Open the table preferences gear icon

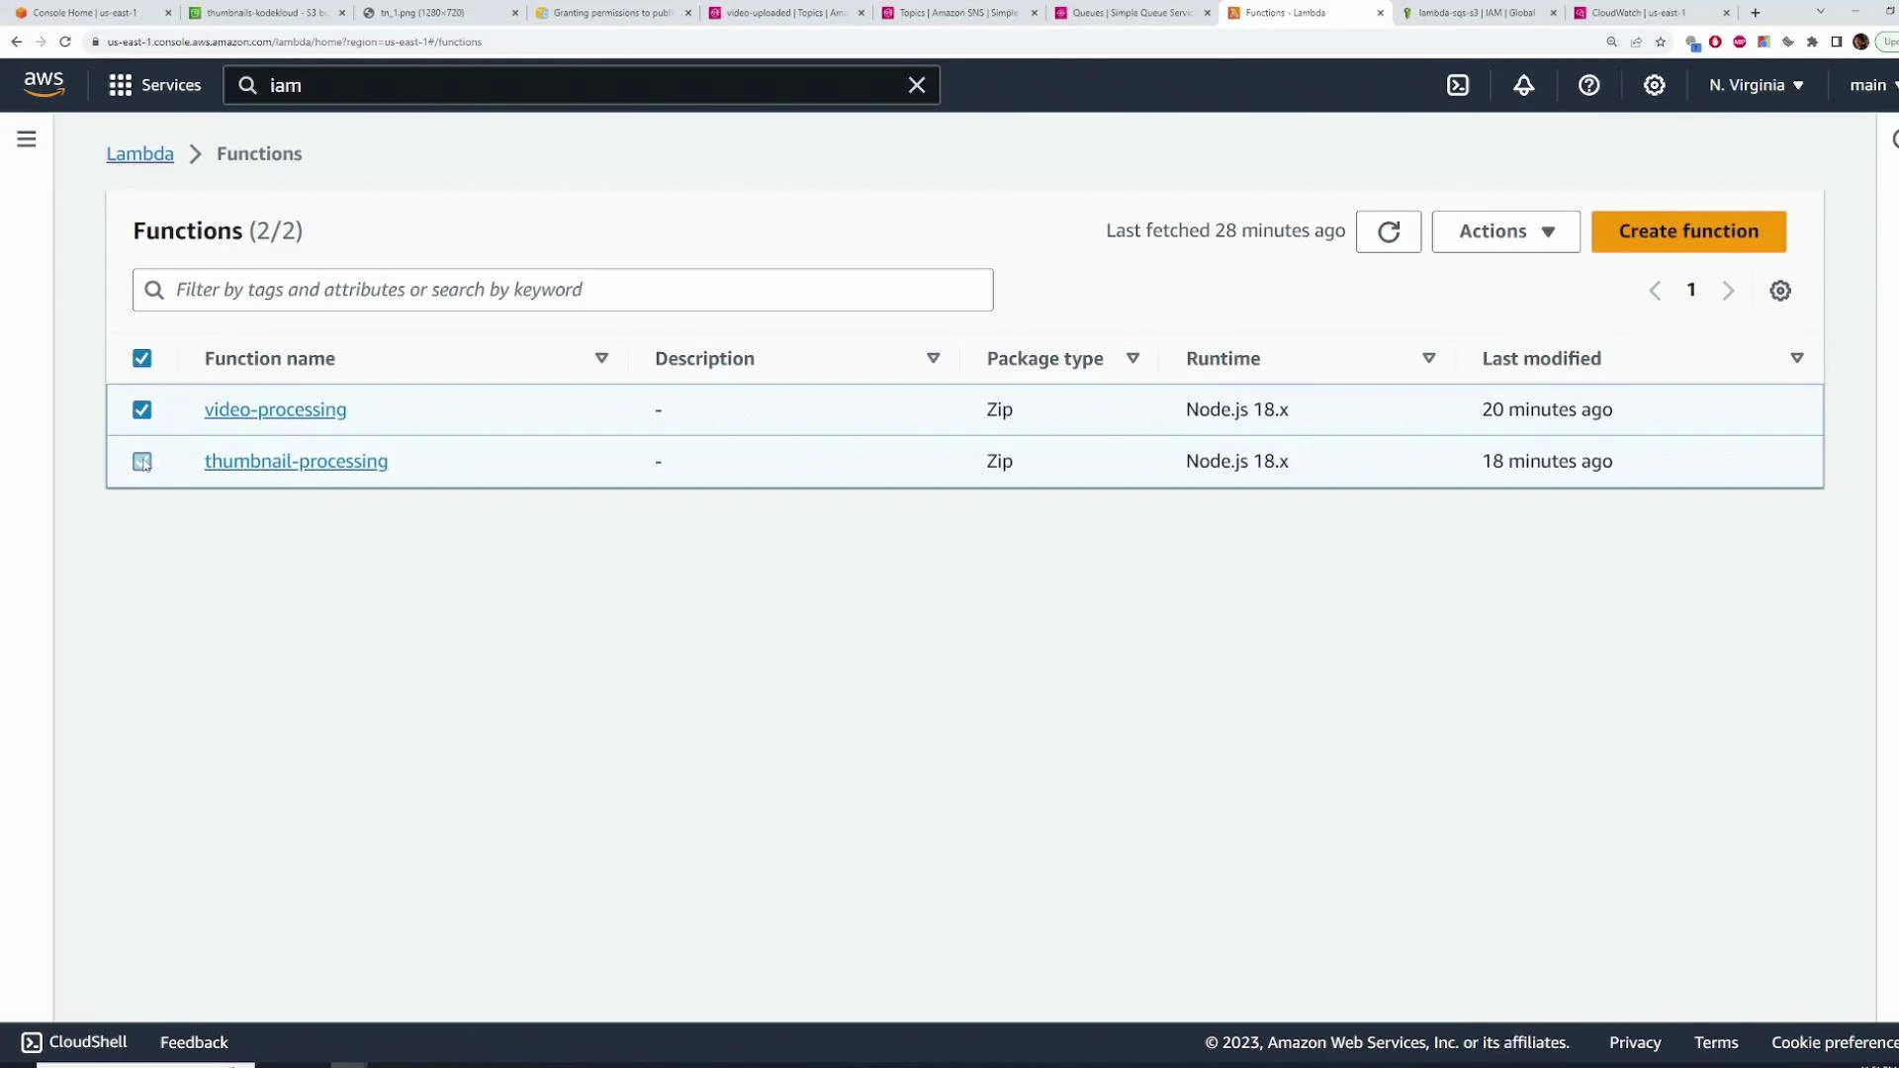[1780, 290]
